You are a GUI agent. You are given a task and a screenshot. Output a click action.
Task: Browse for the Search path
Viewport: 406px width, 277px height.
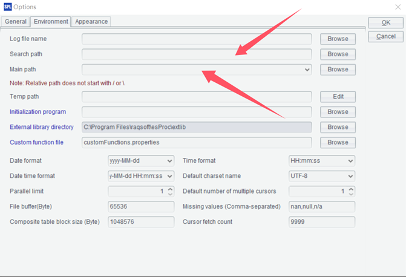(x=338, y=54)
